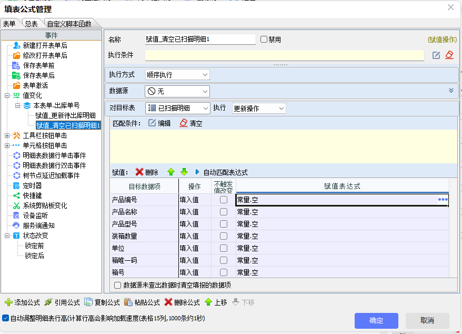Image resolution: width=462 pixels, height=334 pixels.
Task: Switch to the 自定义脚本函数 tab
Action: pos(69,24)
